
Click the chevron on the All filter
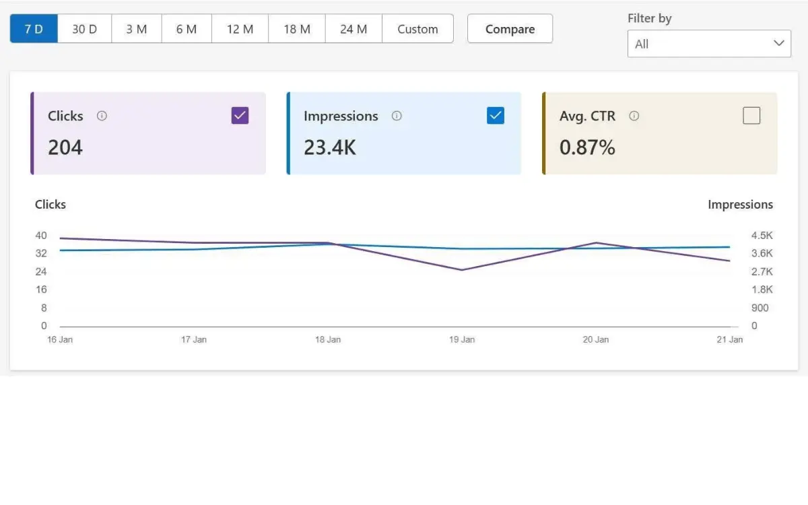[x=779, y=44]
